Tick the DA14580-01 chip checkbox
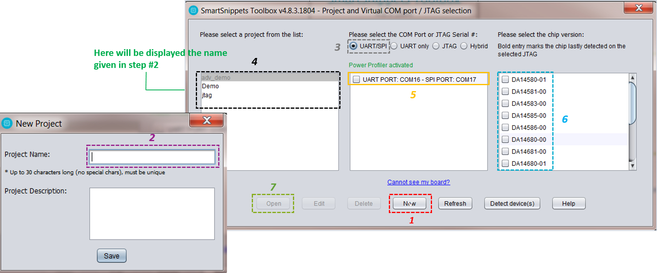This screenshot has height=273, width=657. click(505, 80)
